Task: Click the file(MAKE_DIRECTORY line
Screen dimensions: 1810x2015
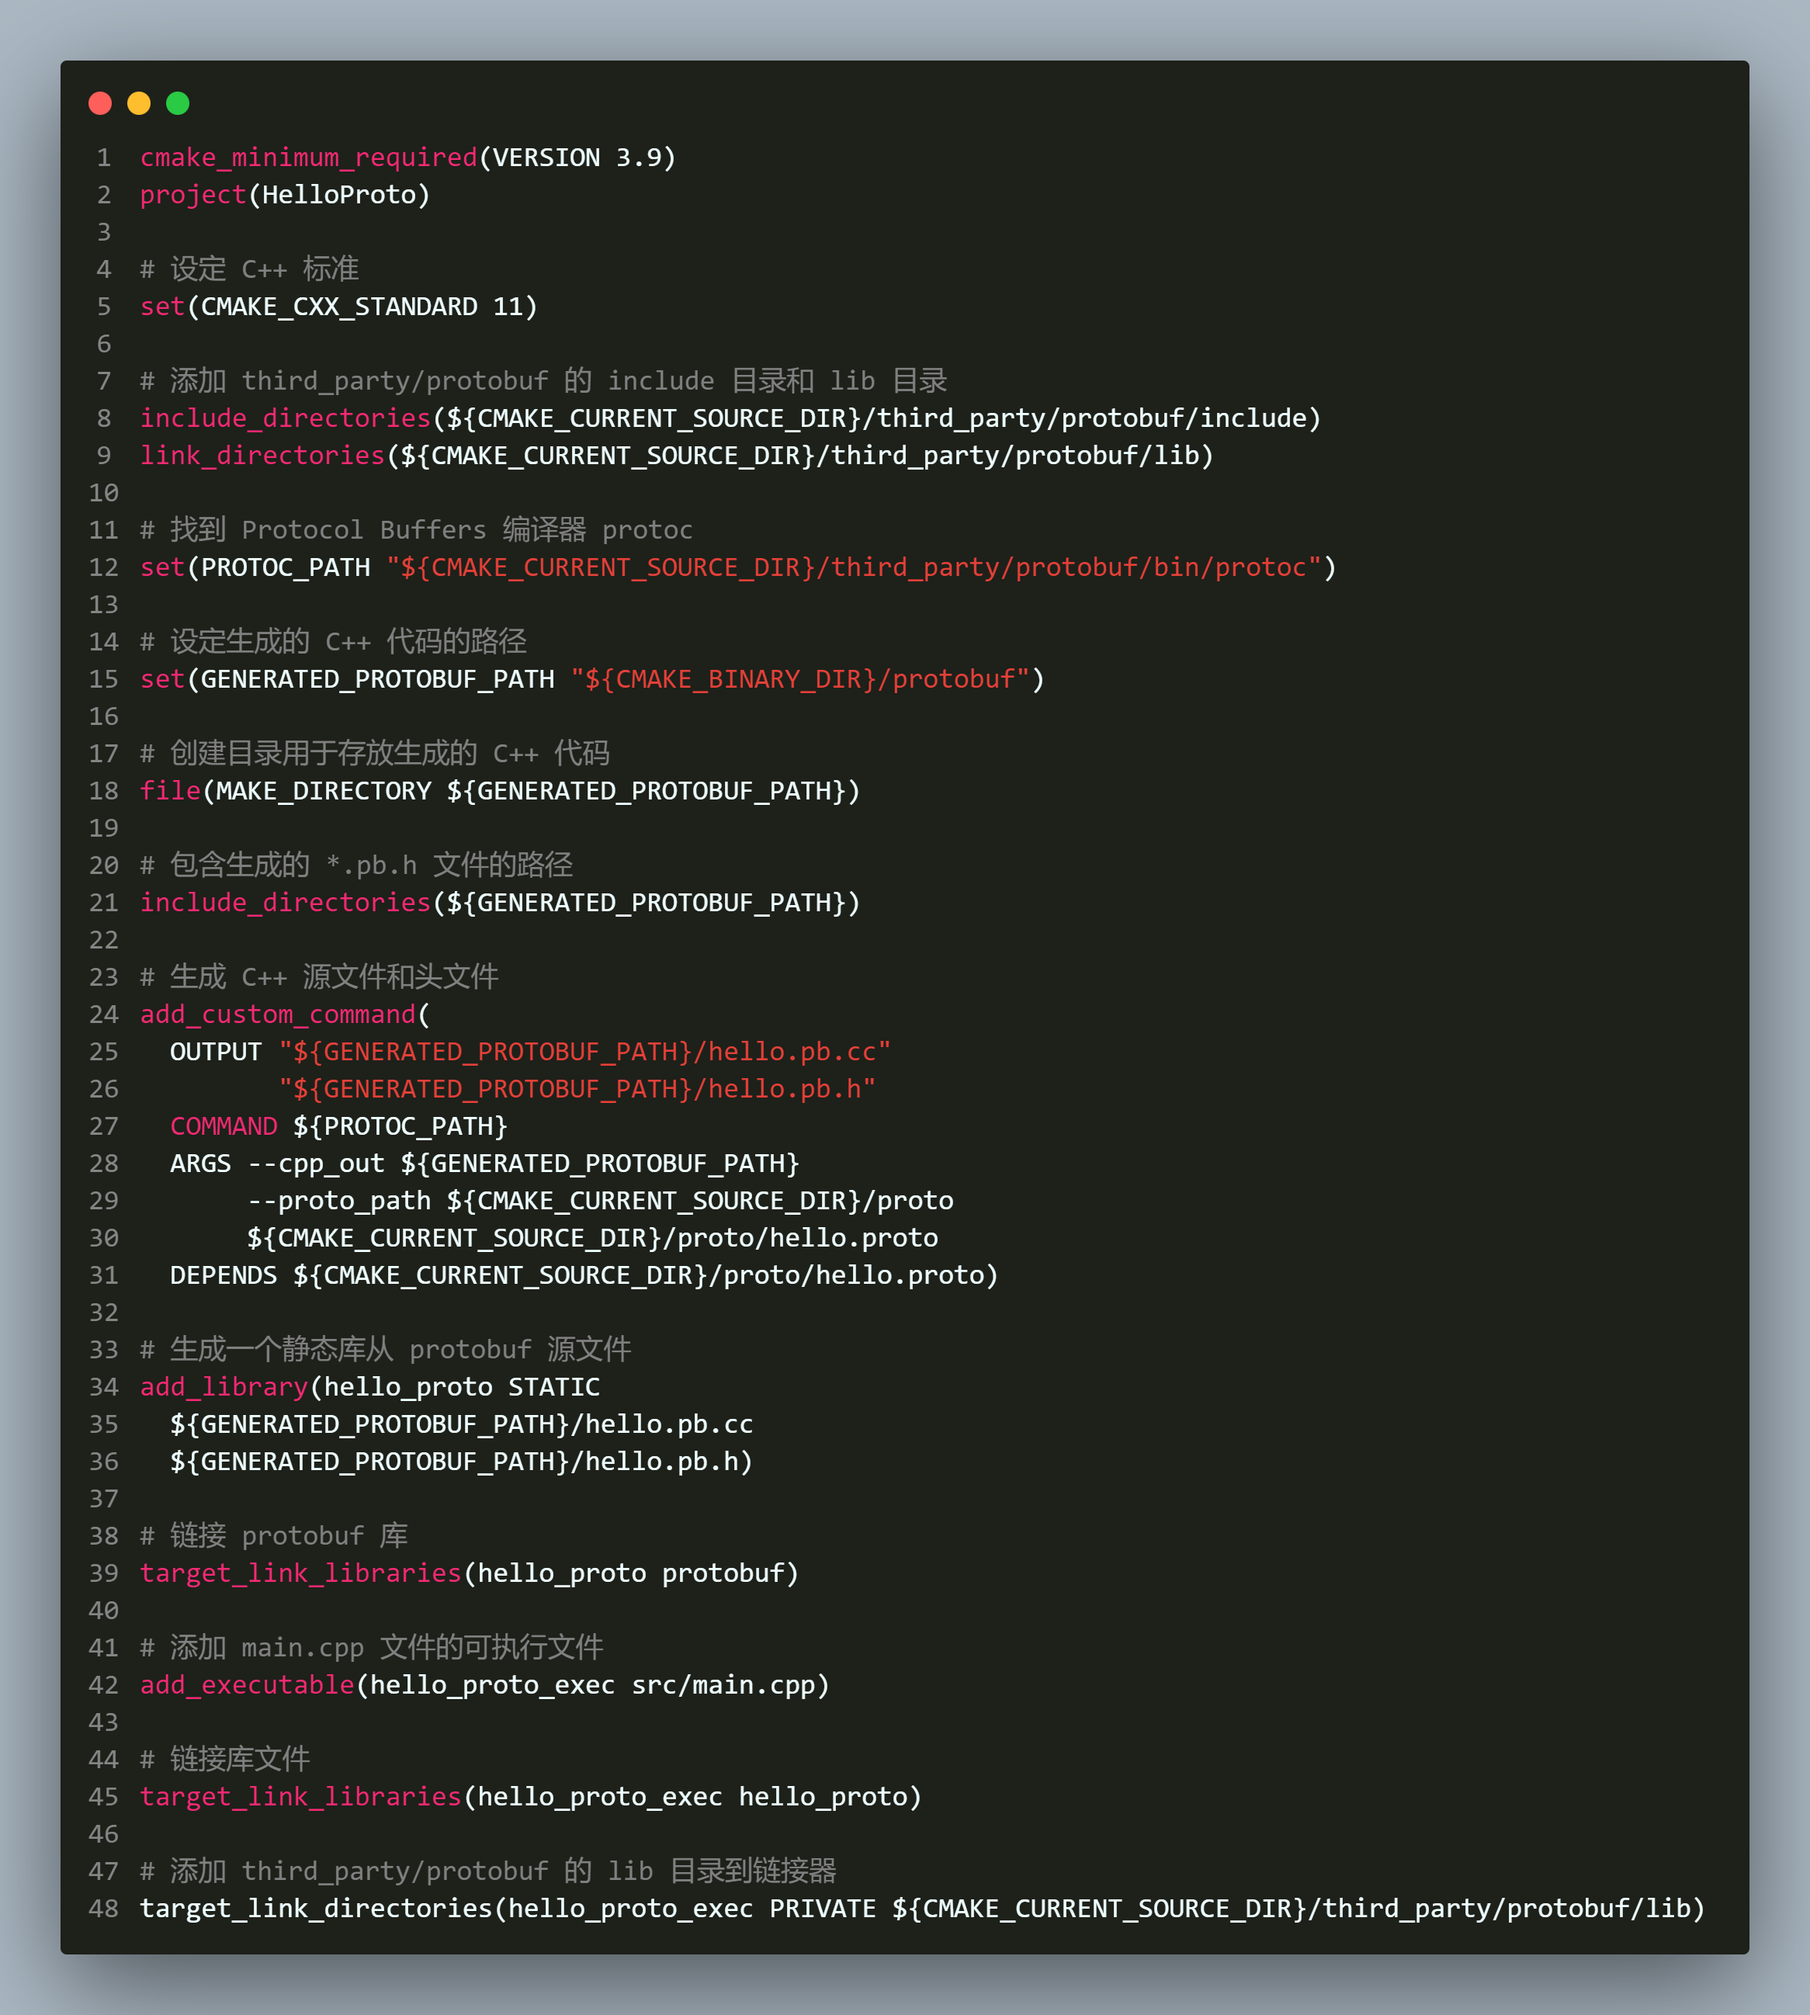Action: tap(501, 792)
